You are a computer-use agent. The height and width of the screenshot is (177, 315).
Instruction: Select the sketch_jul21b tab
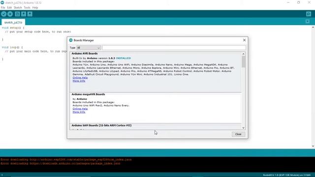point(13,22)
